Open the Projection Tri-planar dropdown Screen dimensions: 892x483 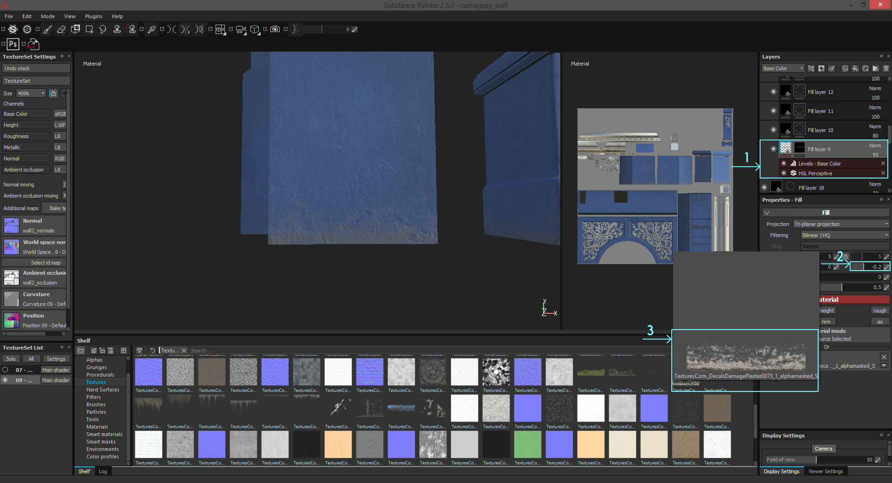(x=841, y=224)
